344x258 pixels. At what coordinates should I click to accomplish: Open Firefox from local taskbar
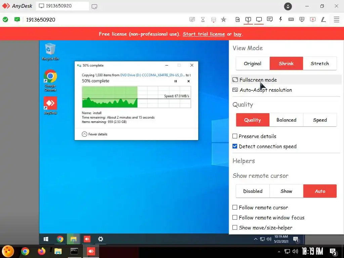(41, 251)
